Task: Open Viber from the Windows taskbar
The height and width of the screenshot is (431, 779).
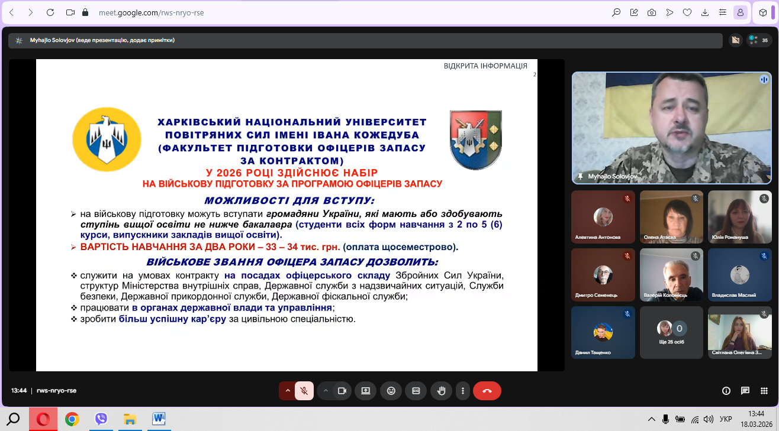Action: click(x=101, y=419)
